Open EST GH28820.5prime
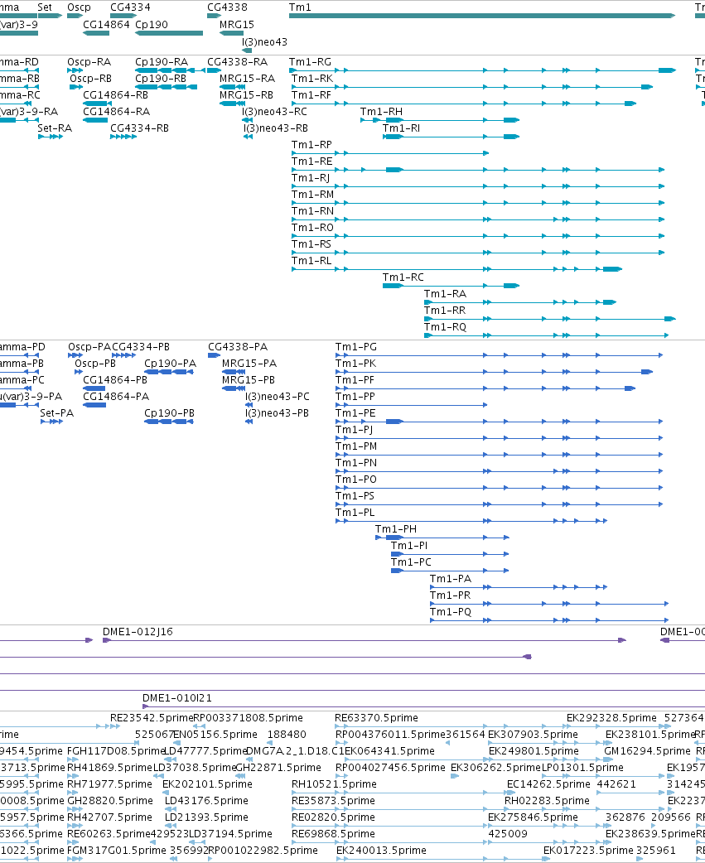The width and height of the screenshot is (705, 863). click(110, 801)
